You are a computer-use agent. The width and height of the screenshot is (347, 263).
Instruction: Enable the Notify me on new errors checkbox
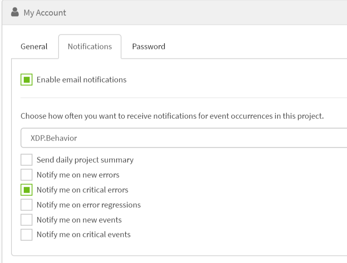(x=27, y=175)
